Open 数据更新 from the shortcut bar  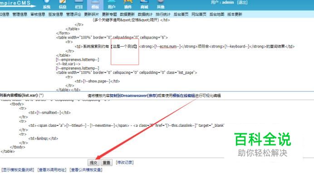(127, 14)
